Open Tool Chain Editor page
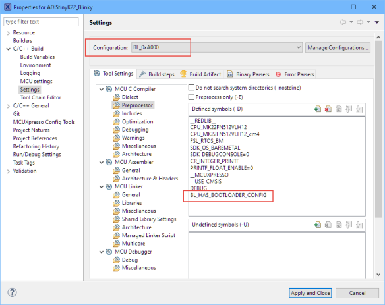385x305 pixels. (x=40, y=97)
